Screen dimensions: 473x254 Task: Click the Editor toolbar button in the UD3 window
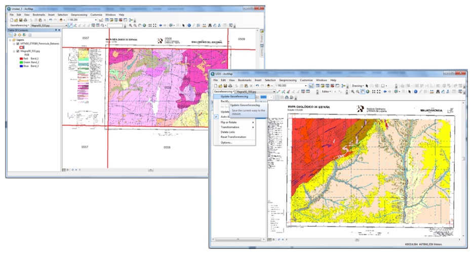[x=327, y=91]
